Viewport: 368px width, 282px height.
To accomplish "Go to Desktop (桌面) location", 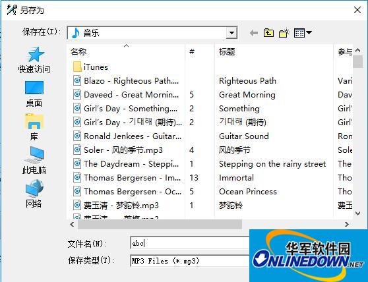I will [x=34, y=94].
